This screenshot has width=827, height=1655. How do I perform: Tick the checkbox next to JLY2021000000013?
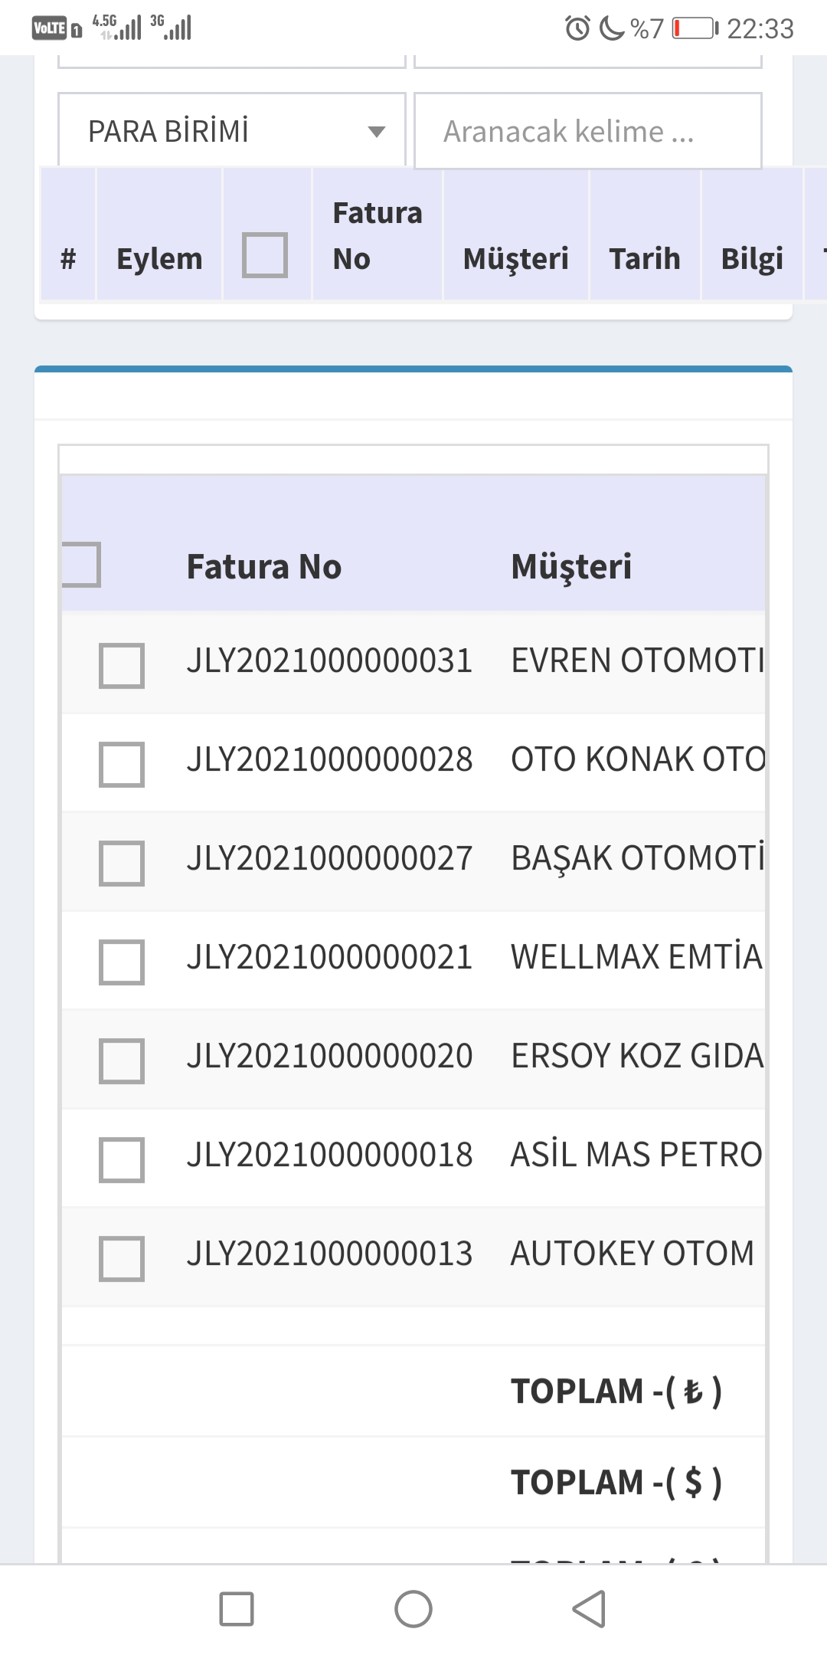pos(122,1258)
